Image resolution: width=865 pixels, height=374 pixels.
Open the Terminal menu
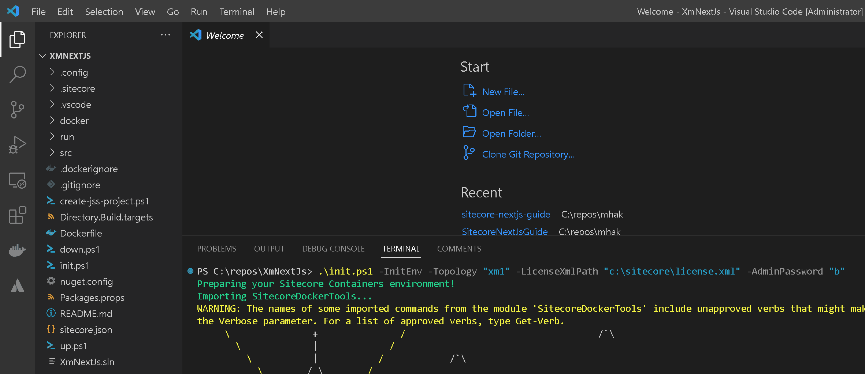237,12
